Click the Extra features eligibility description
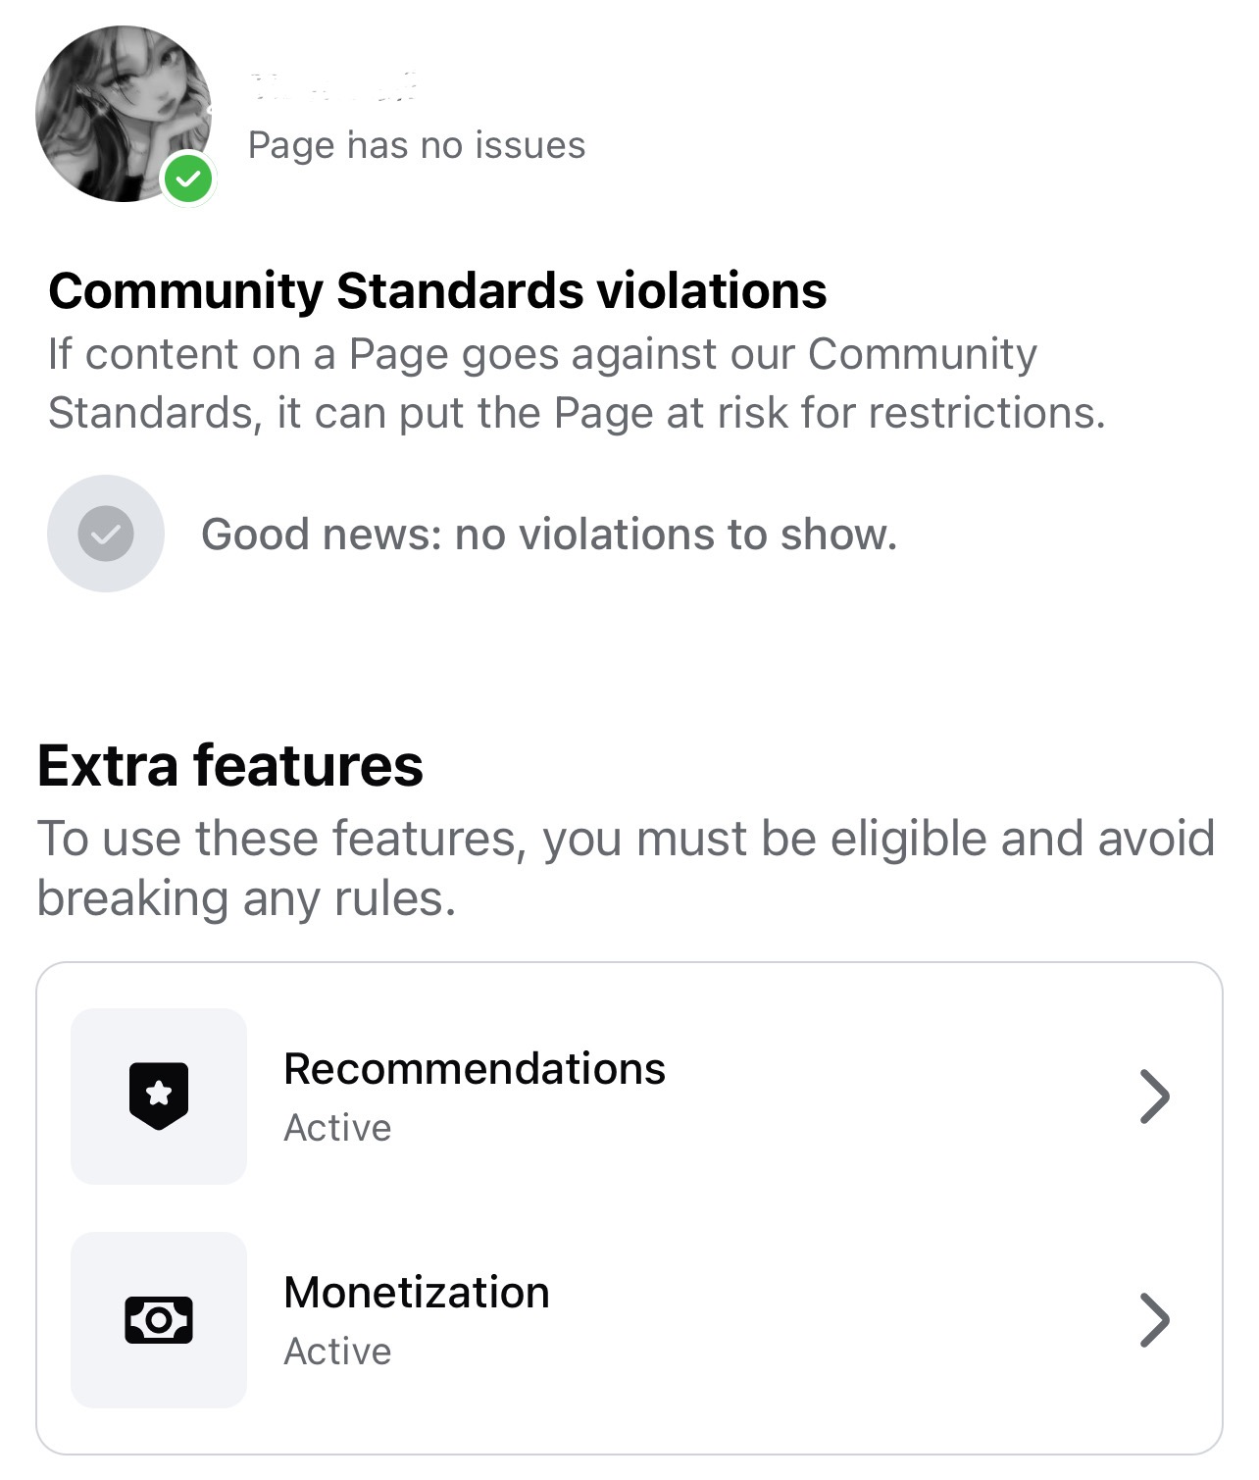 [x=626, y=868]
